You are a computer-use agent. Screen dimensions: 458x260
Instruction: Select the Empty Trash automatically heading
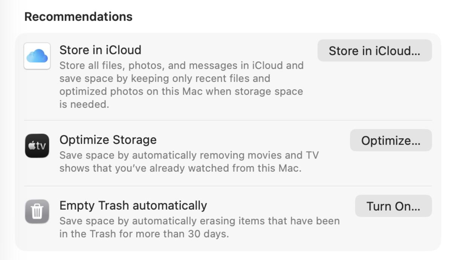coord(133,205)
